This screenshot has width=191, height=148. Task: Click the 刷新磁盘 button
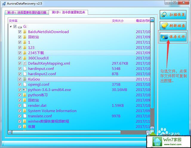tap(173, 25)
